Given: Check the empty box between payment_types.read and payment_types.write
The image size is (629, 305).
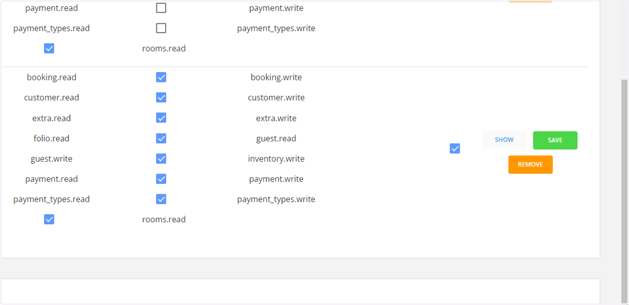Looking at the screenshot, I should pyautogui.click(x=161, y=28).
